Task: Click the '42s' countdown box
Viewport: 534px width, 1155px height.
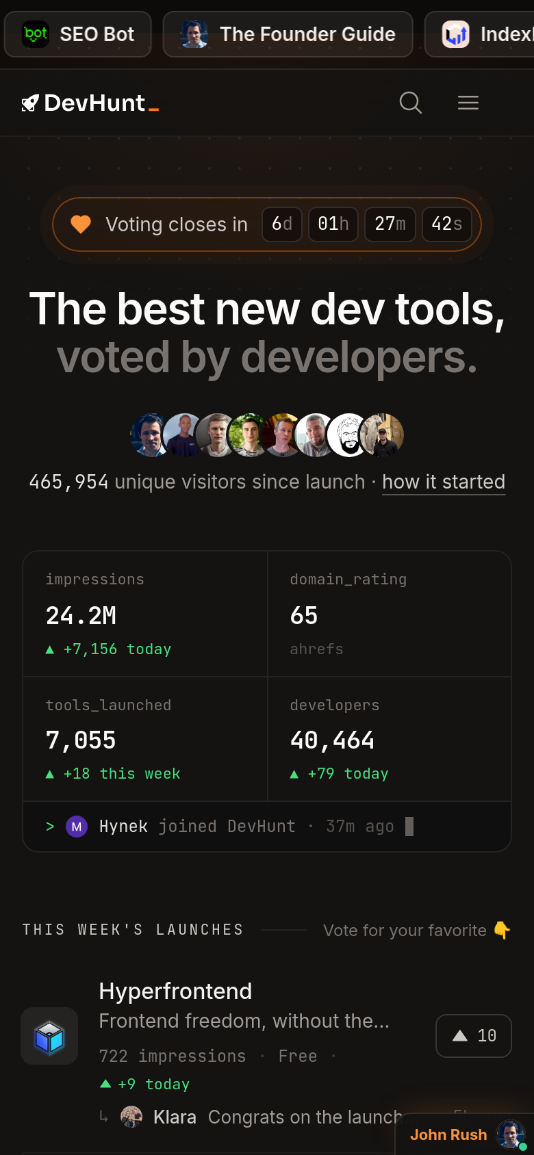Action: click(447, 224)
